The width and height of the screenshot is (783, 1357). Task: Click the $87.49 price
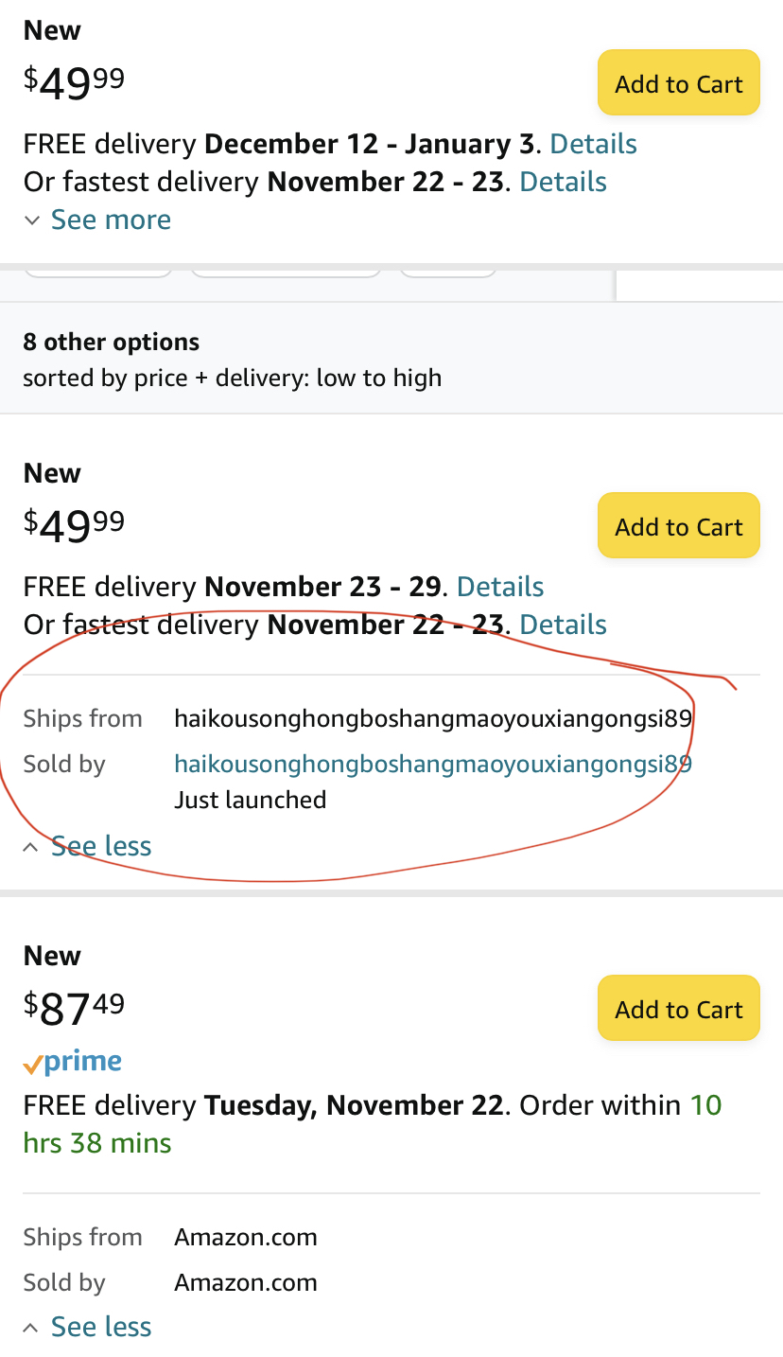[74, 1007]
